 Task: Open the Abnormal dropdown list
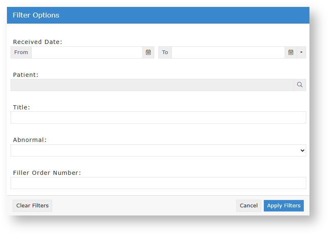click(158, 150)
